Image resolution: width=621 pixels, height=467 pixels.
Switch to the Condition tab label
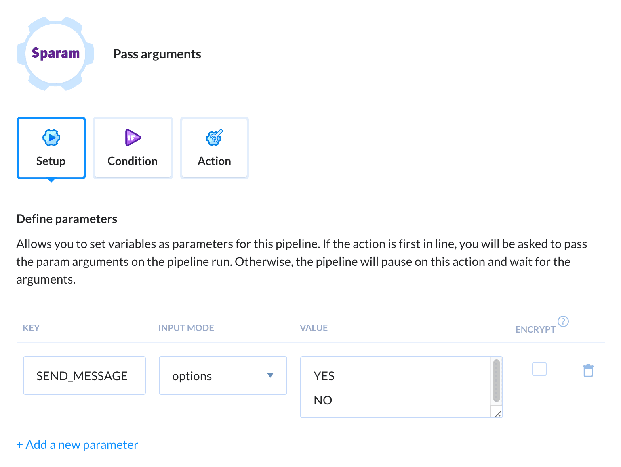133,161
